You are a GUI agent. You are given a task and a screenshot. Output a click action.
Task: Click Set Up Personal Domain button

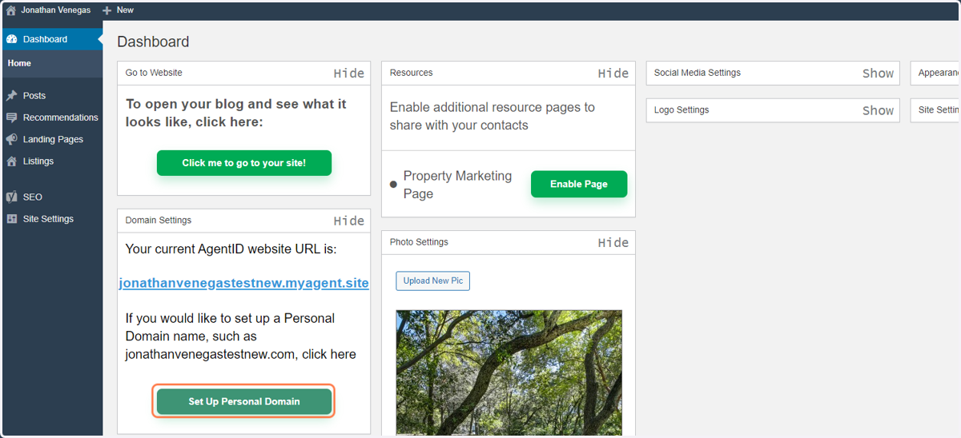coord(244,401)
